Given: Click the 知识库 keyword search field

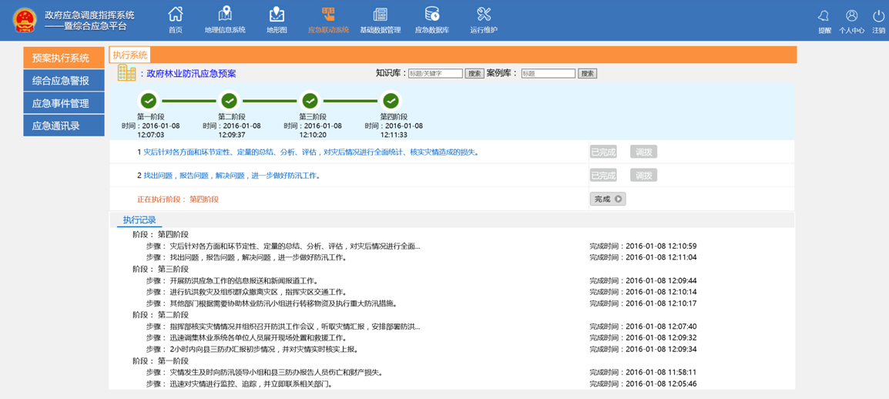Looking at the screenshot, I should click(x=435, y=74).
